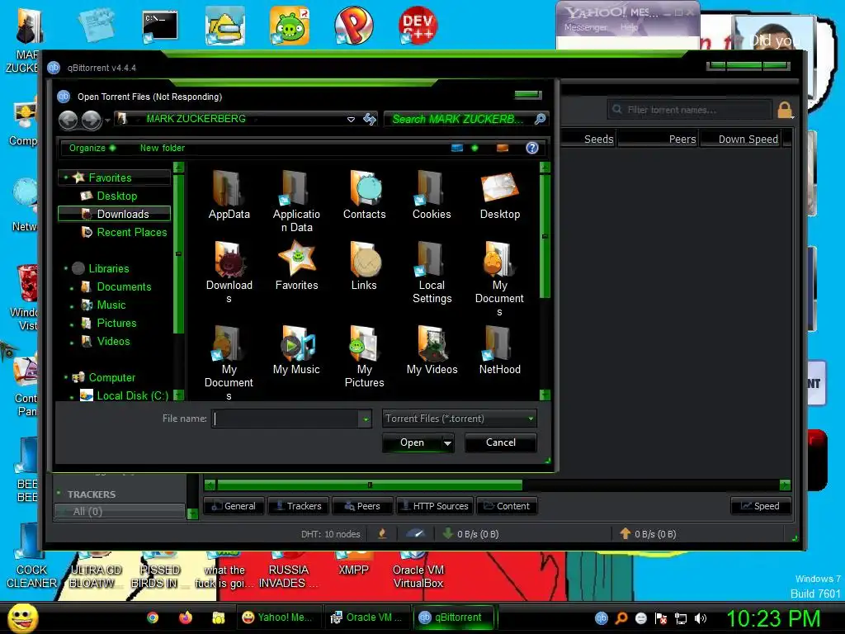Click the alternative speed limits icon
The height and width of the screenshot is (634, 845).
click(416, 534)
